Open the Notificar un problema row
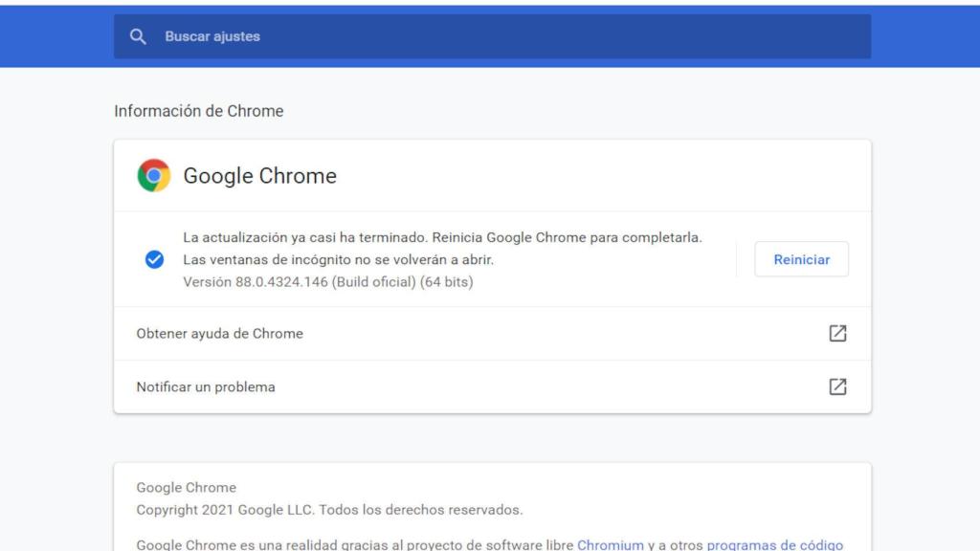This screenshot has width=980, height=551. (205, 386)
